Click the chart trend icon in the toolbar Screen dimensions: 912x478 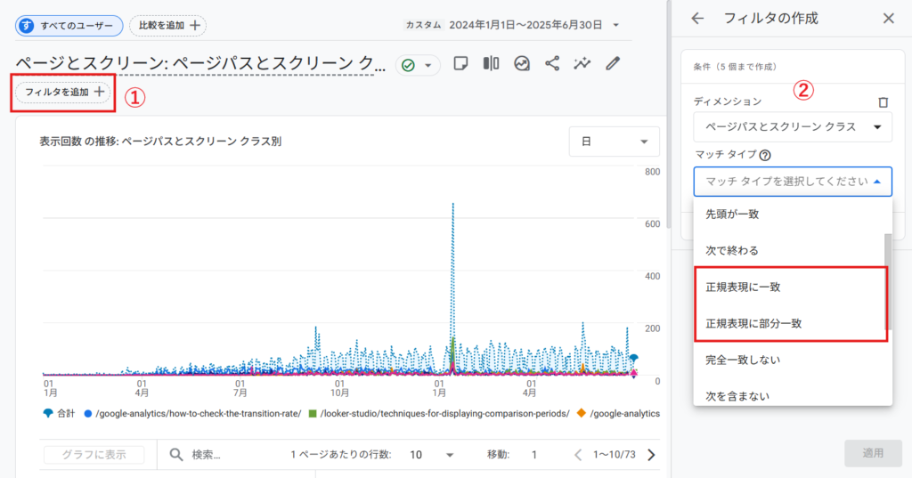522,63
